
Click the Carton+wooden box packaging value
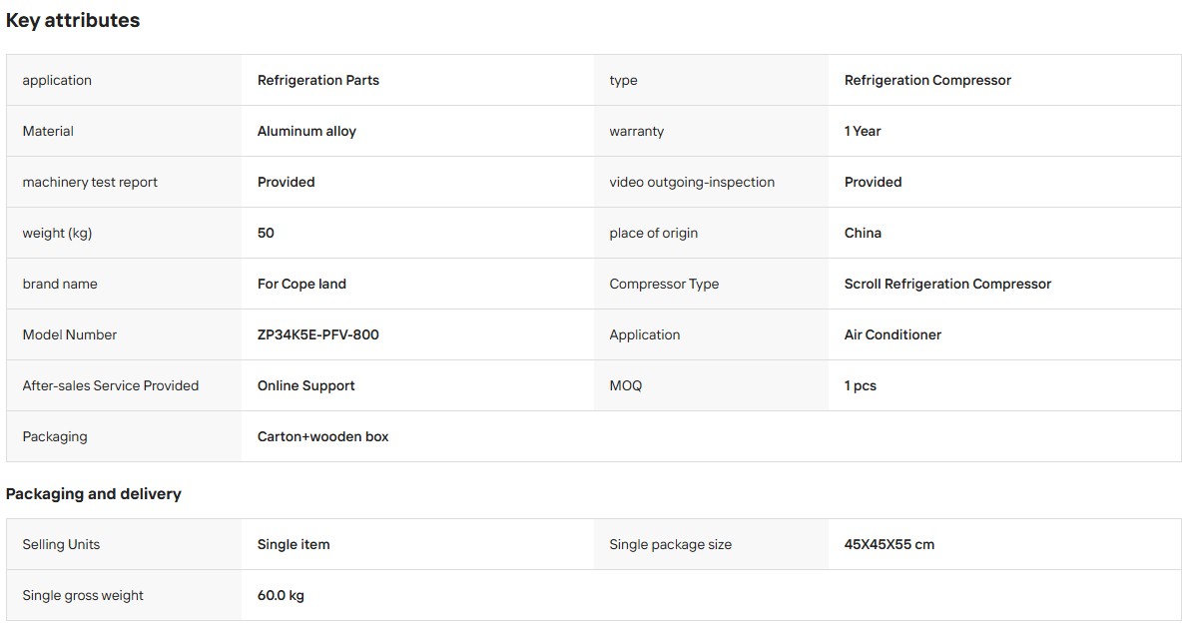click(x=322, y=436)
